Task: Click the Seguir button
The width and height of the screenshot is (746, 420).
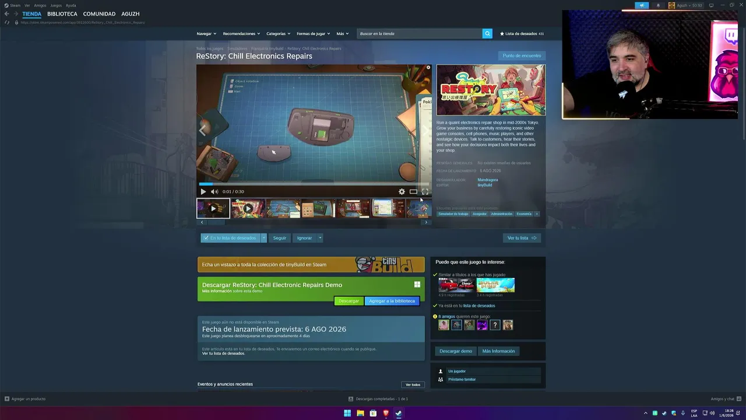Action: coord(280,238)
